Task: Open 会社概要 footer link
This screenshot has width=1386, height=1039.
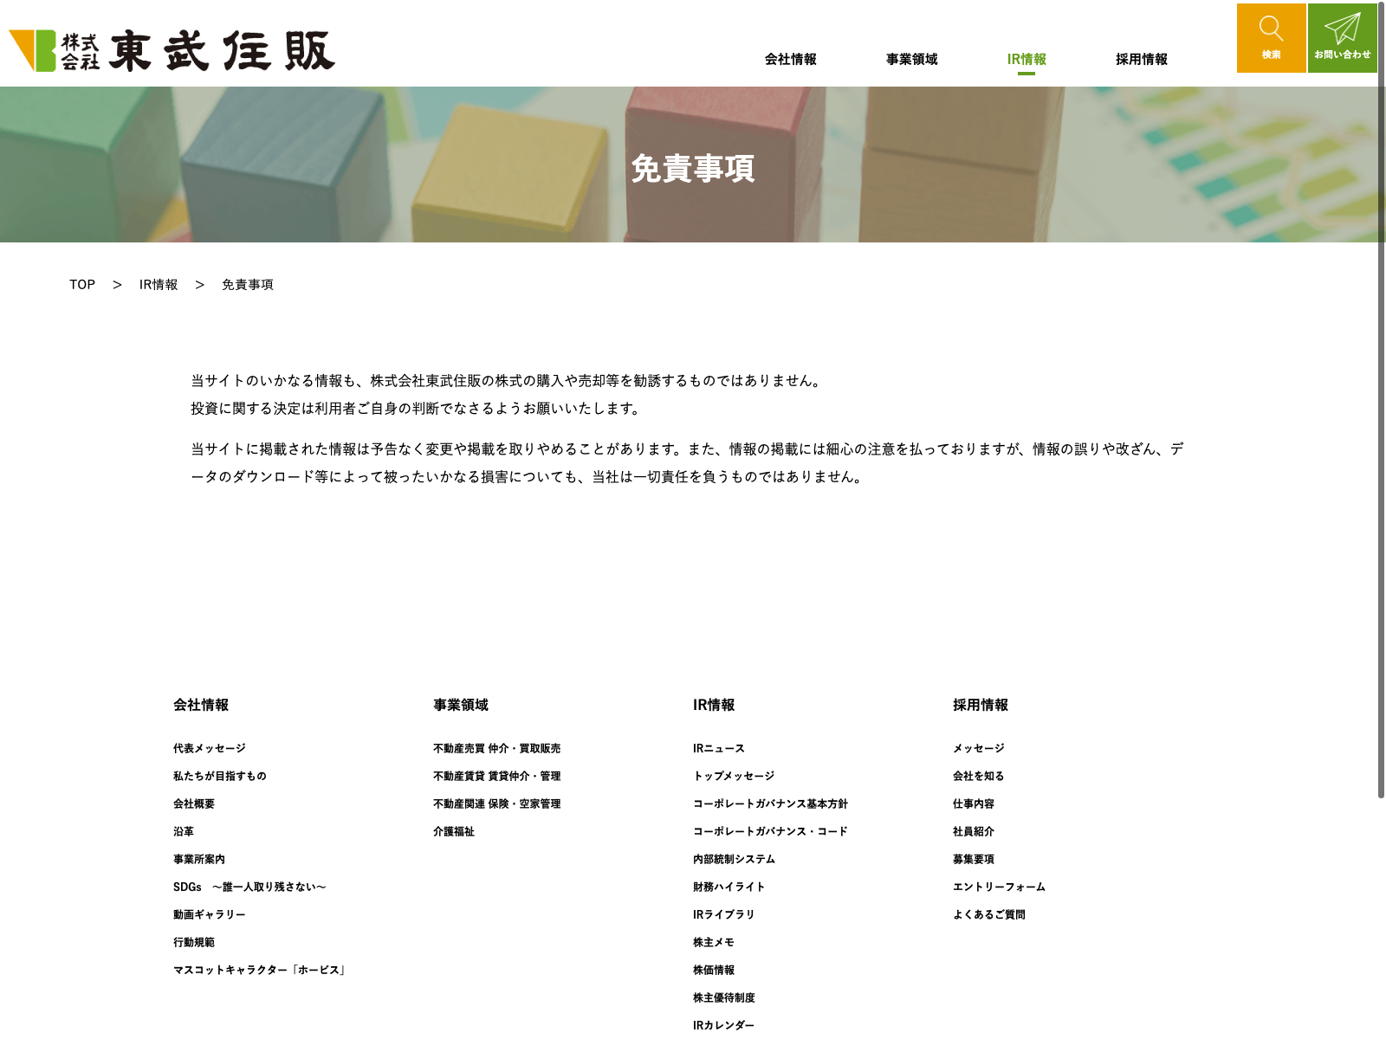Action: coord(194,803)
